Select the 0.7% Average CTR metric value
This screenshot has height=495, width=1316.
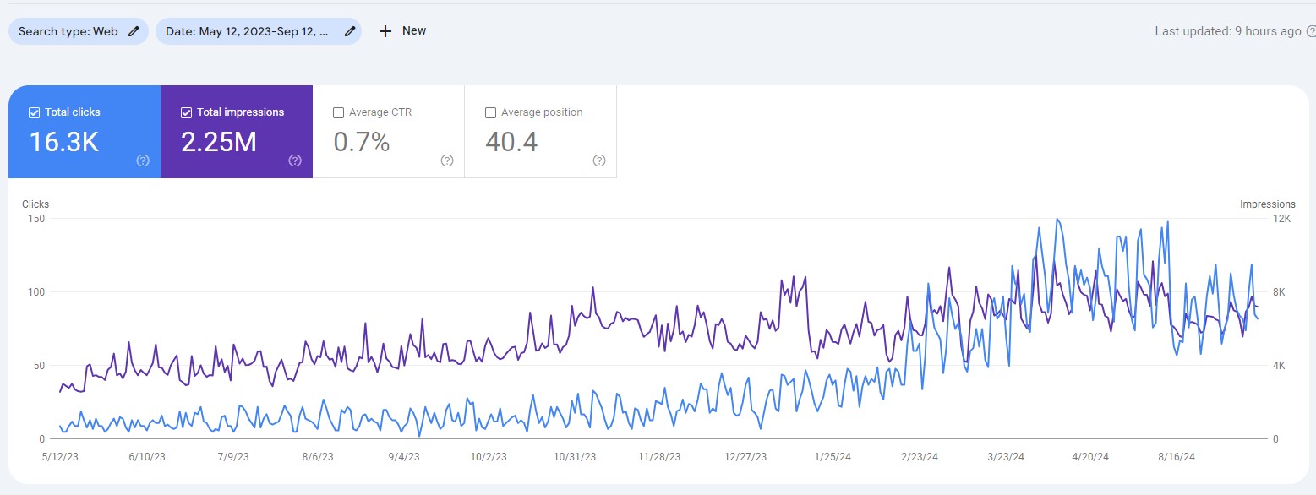coord(361,142)
